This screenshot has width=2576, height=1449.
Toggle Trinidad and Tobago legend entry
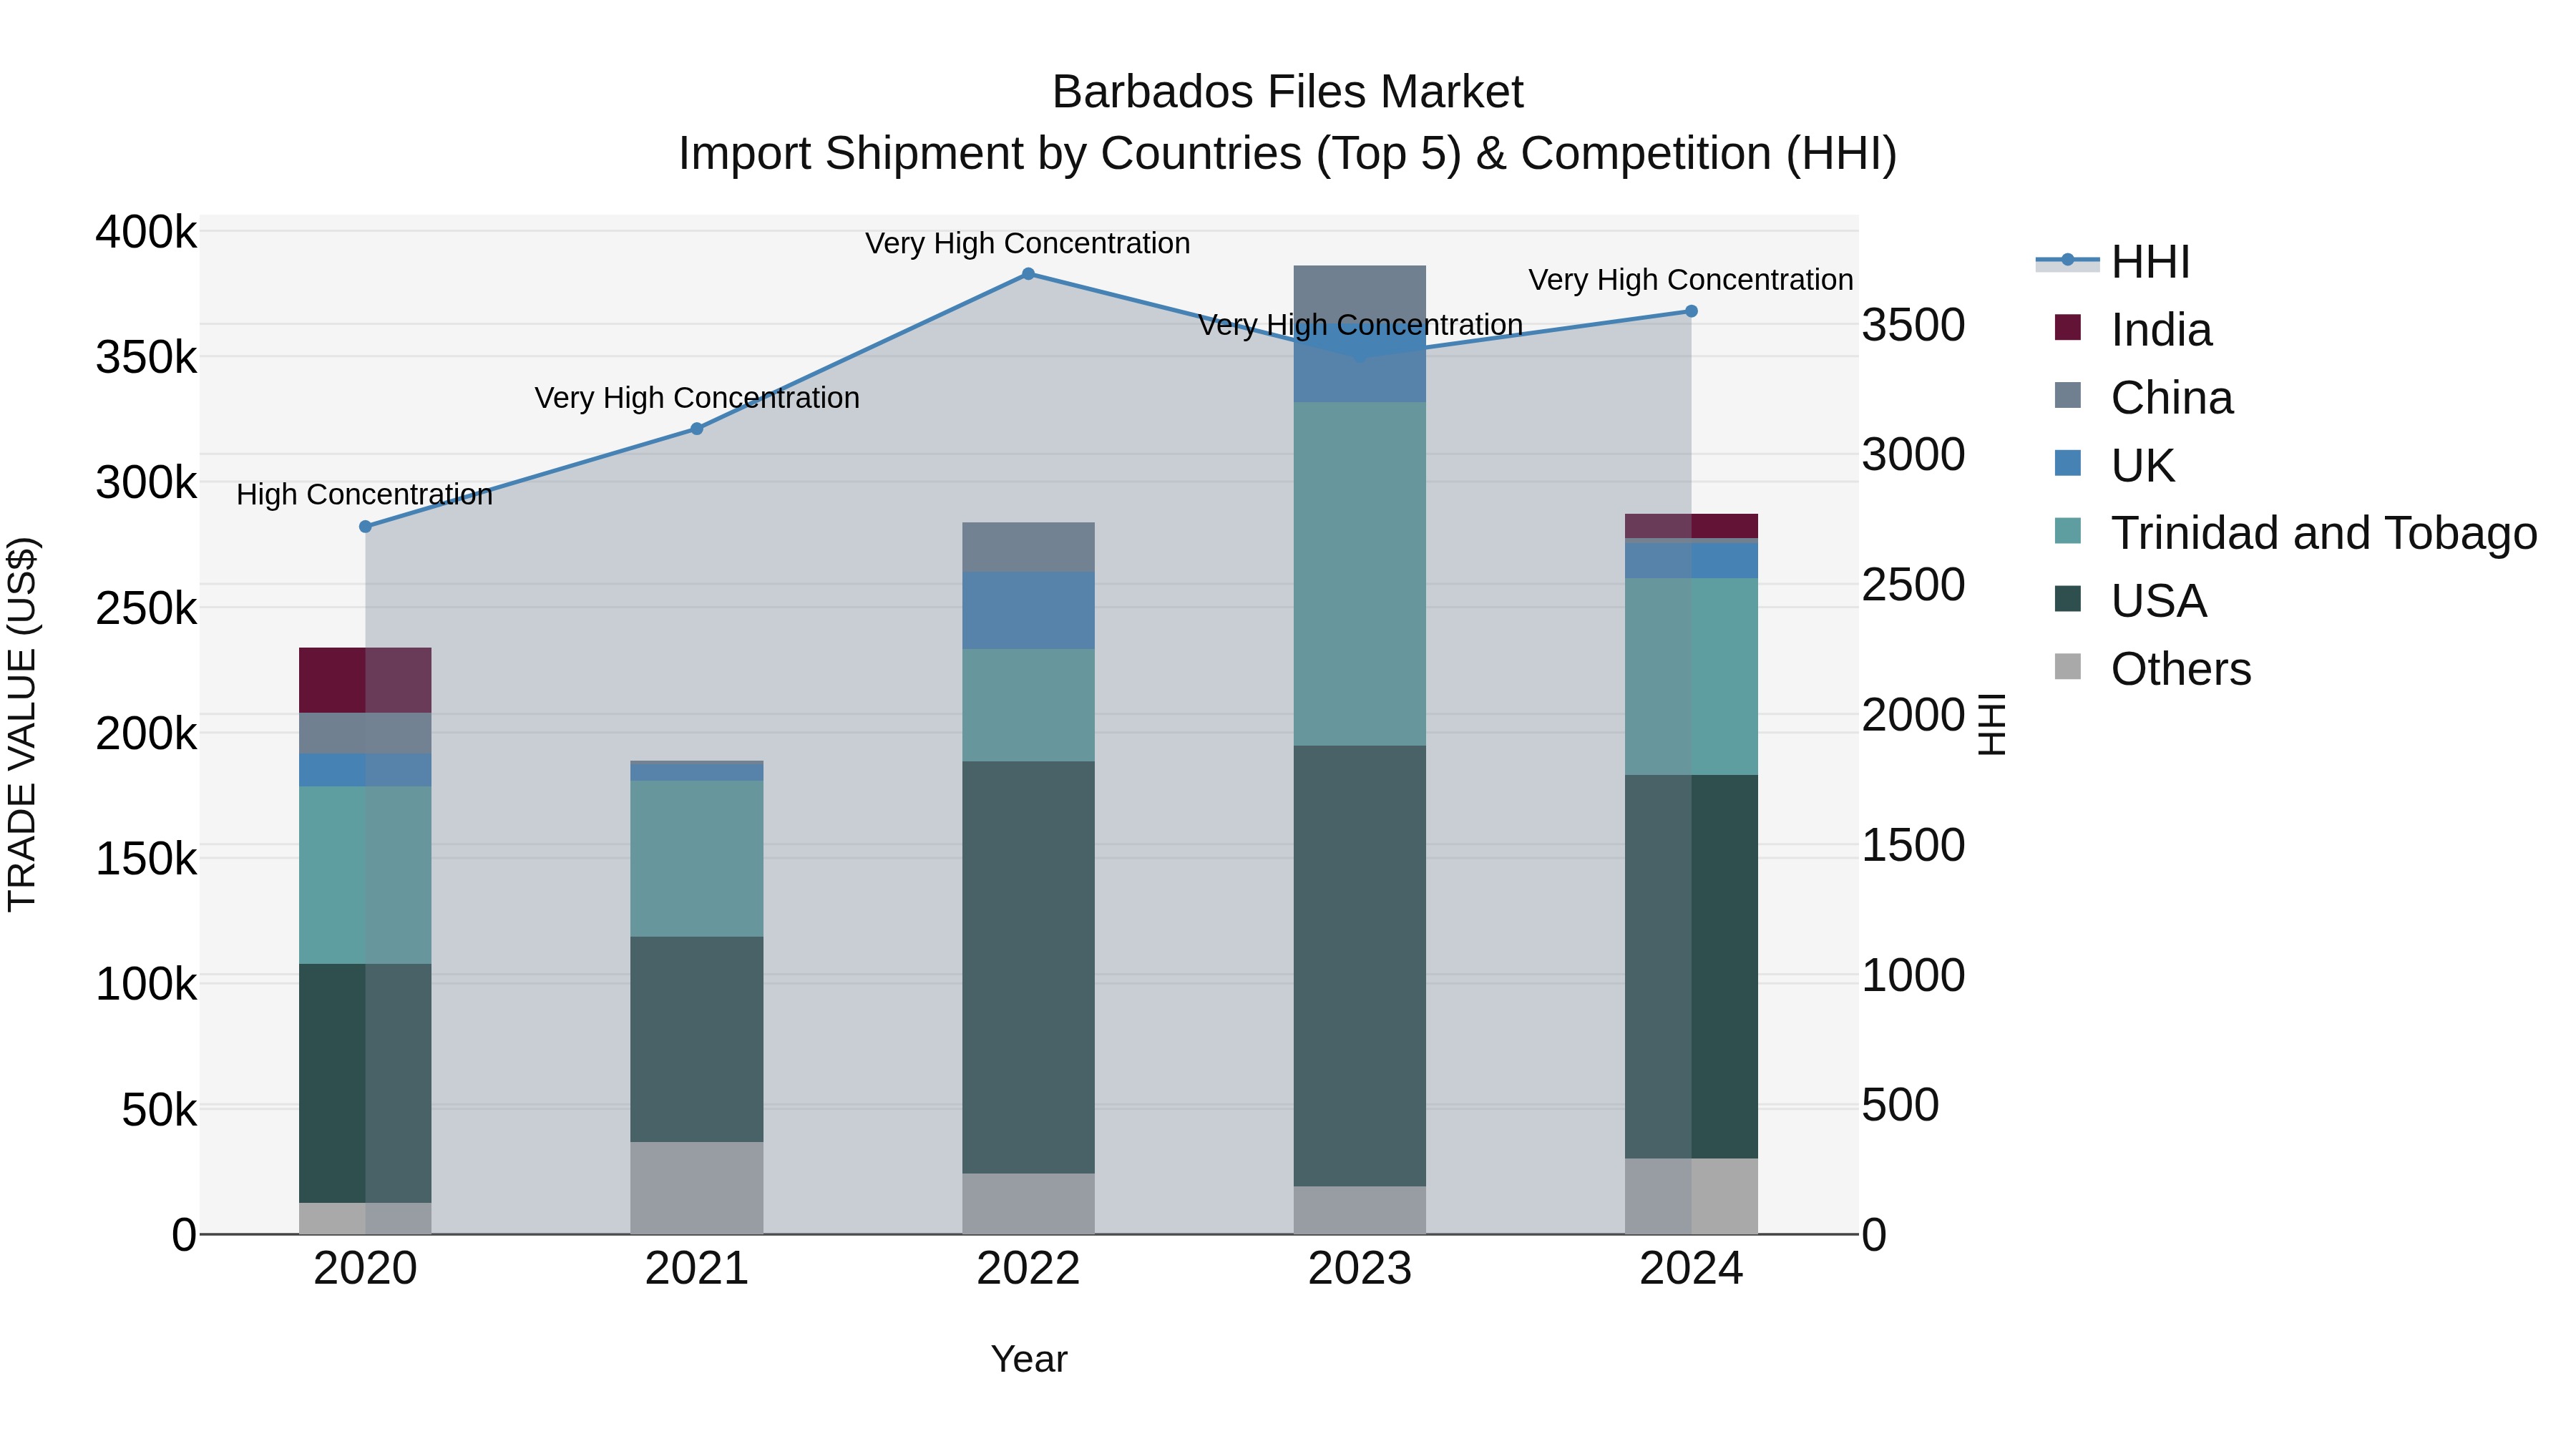[2296, 533]
